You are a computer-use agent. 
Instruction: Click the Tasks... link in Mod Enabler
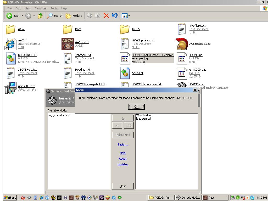(122, 144)
